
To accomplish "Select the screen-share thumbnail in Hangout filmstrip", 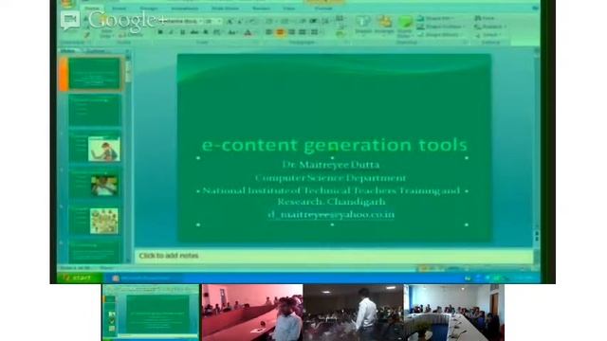I will tap(151, 313).
